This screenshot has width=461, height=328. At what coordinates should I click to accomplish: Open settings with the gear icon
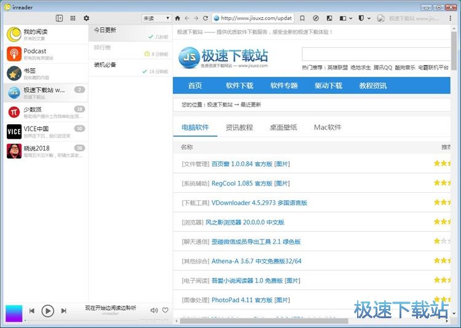click(86, 18)
